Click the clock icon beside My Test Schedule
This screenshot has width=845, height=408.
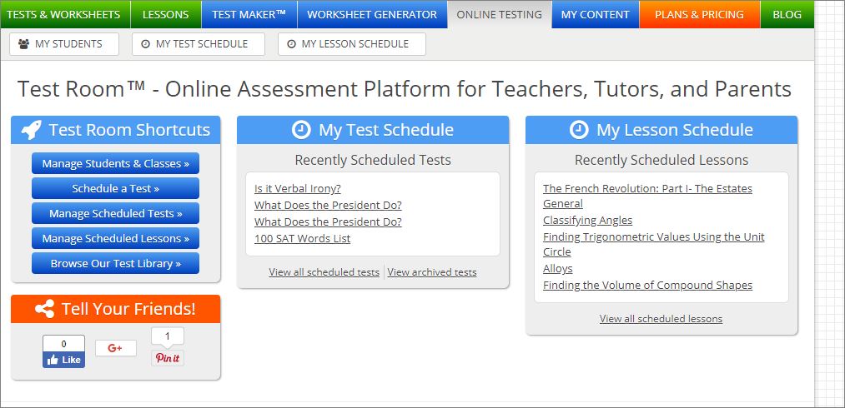click(x=301, y=130)
